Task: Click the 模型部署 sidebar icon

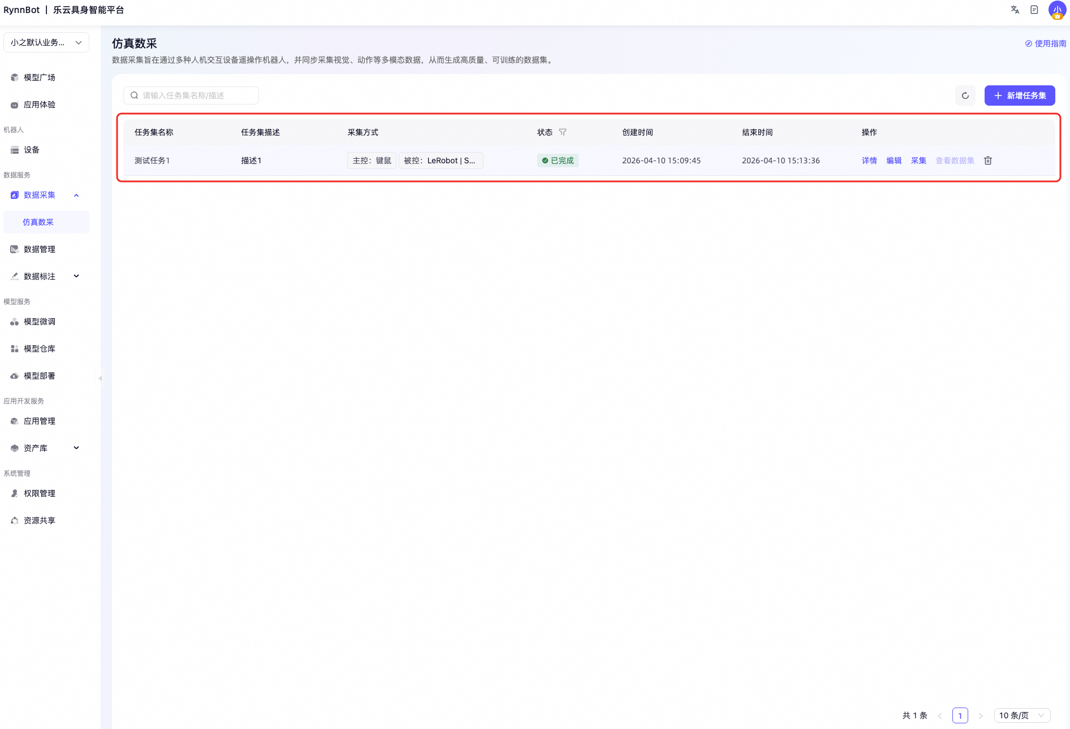Action: (x=15, y=376)
